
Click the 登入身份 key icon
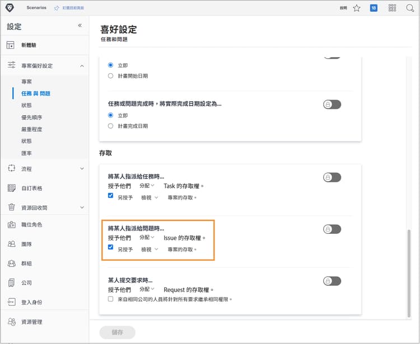coord(12,302)
